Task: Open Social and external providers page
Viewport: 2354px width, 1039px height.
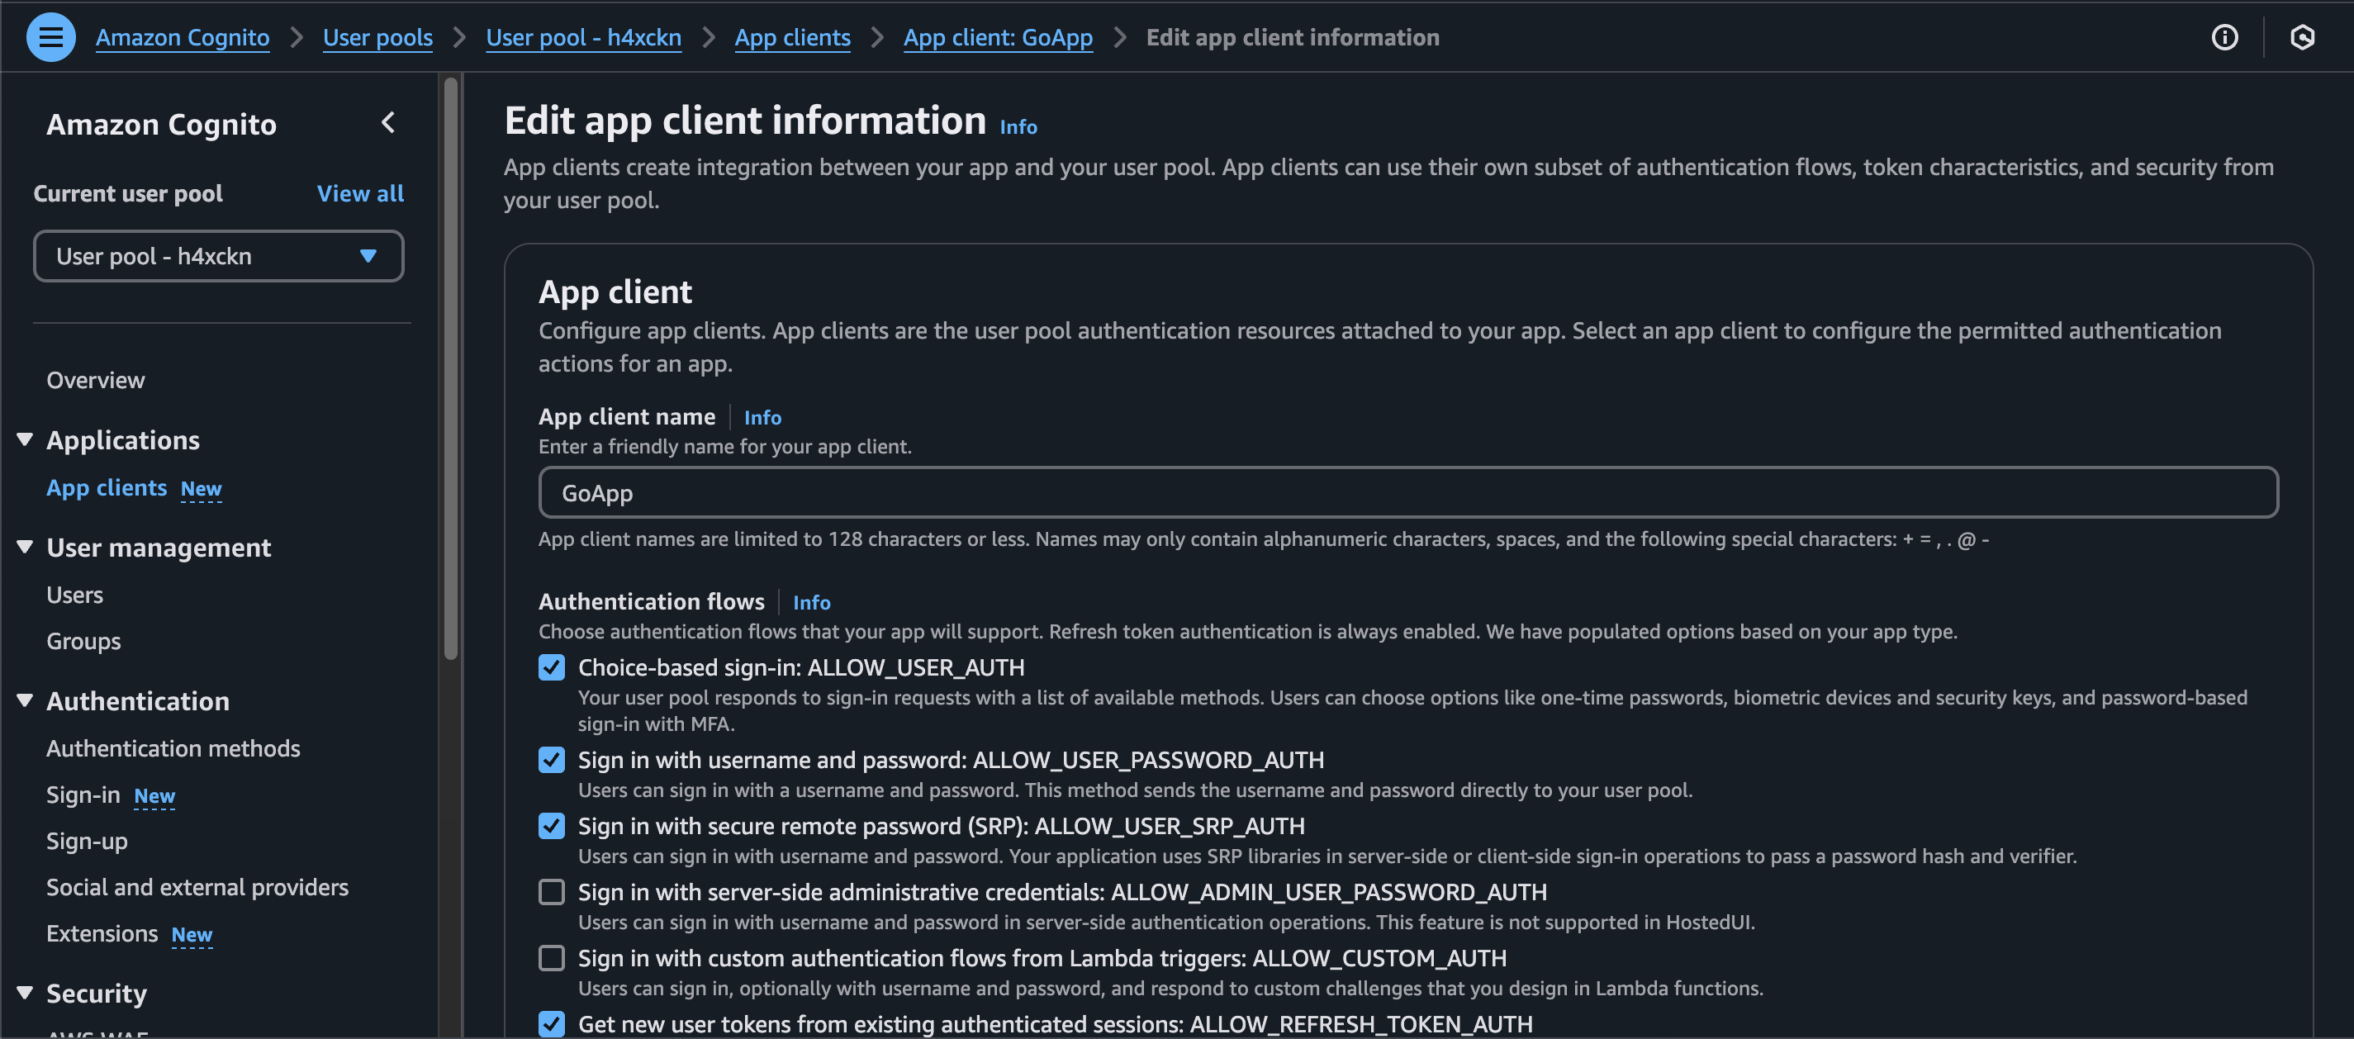Action: [197, 887]
